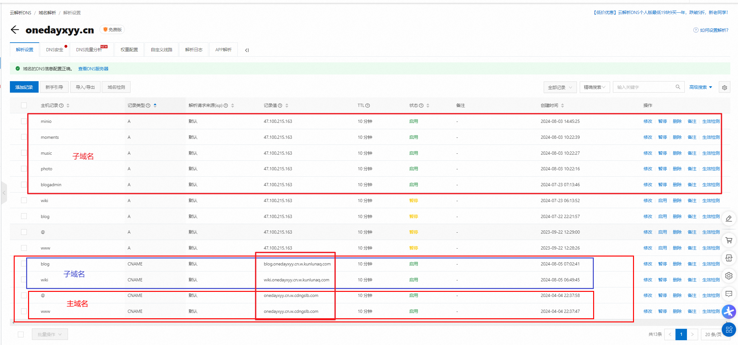Check the moments record checkbox
Image resolution: width=738 pixels, height=345 pixels.
tap(24, 137)
